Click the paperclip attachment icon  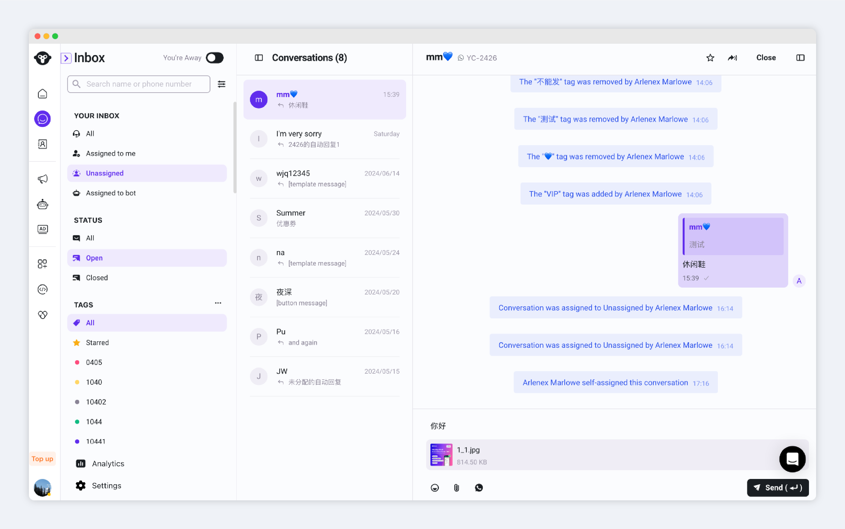click(x=456, y=488)
